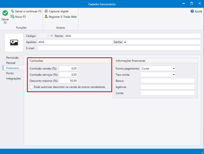Viewport: 204px width, 154px height.
Task: Click the Novo F5 button
Action: (18, 17)
